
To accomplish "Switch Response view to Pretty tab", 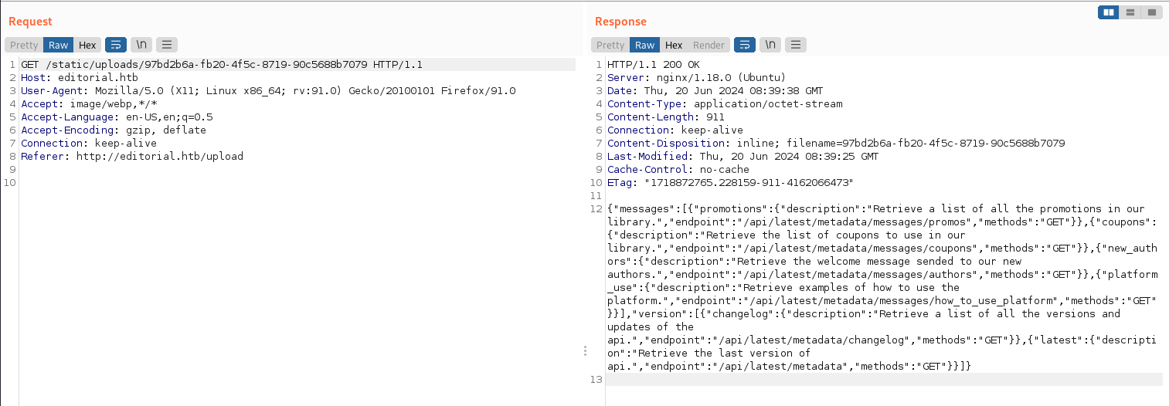I will click(x=610, y=45).
